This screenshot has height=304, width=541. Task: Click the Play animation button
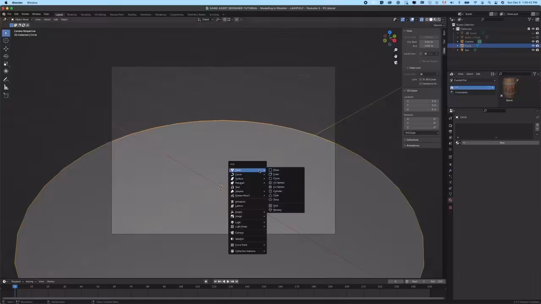click(x=228, y=281)
